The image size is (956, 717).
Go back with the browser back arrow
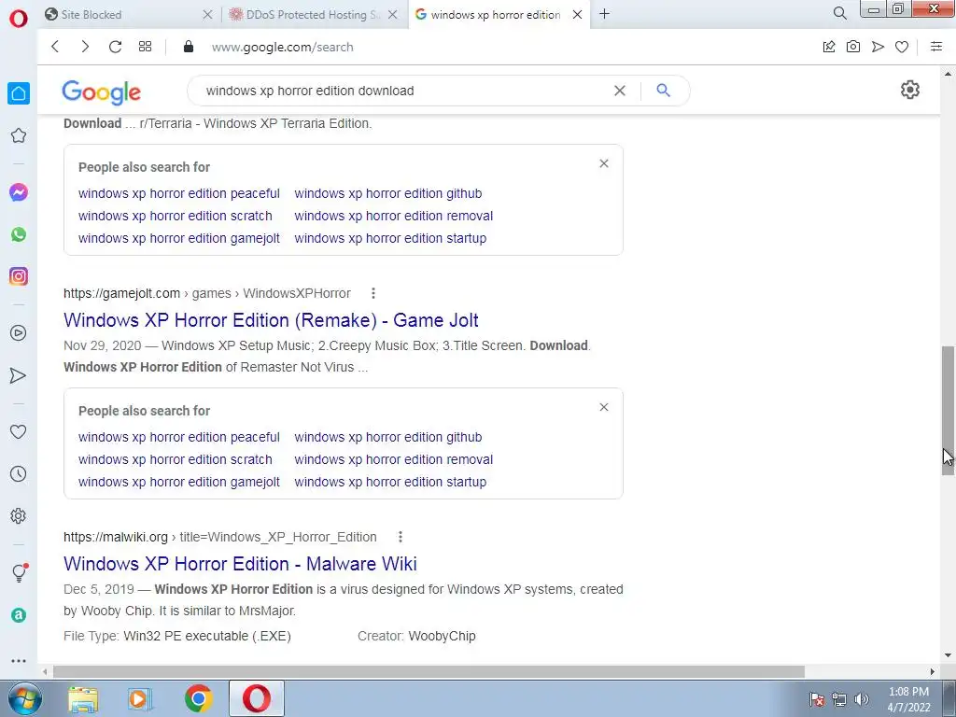(x=55, y=47)
